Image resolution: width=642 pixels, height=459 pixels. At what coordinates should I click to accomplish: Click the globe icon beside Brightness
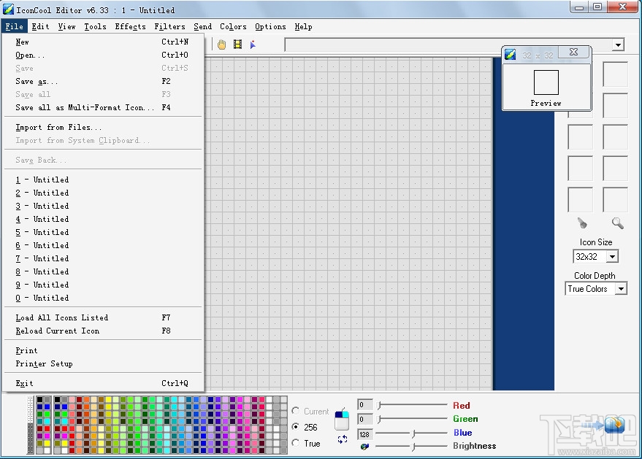(x=364, y=447)
